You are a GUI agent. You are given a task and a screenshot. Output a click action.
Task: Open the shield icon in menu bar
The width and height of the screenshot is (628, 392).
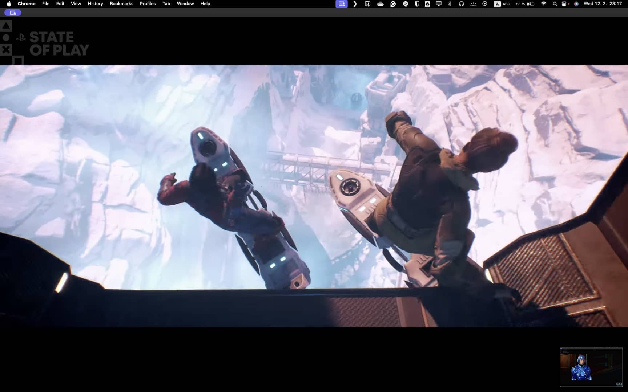pyautogui.click(x=417, y=4)
